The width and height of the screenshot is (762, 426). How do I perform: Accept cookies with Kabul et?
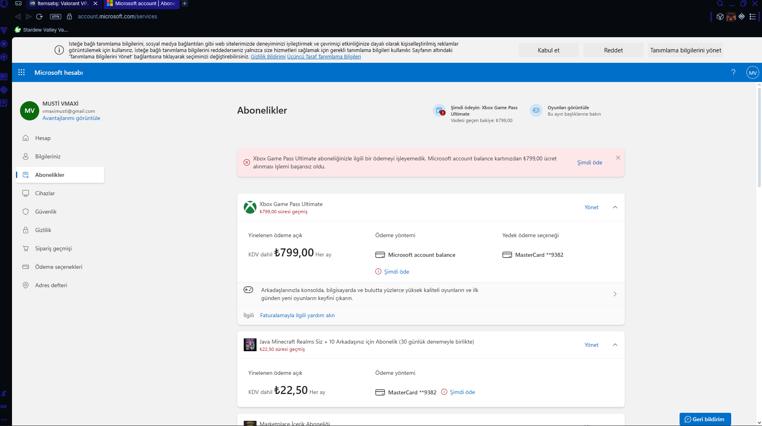pos(548,50)
